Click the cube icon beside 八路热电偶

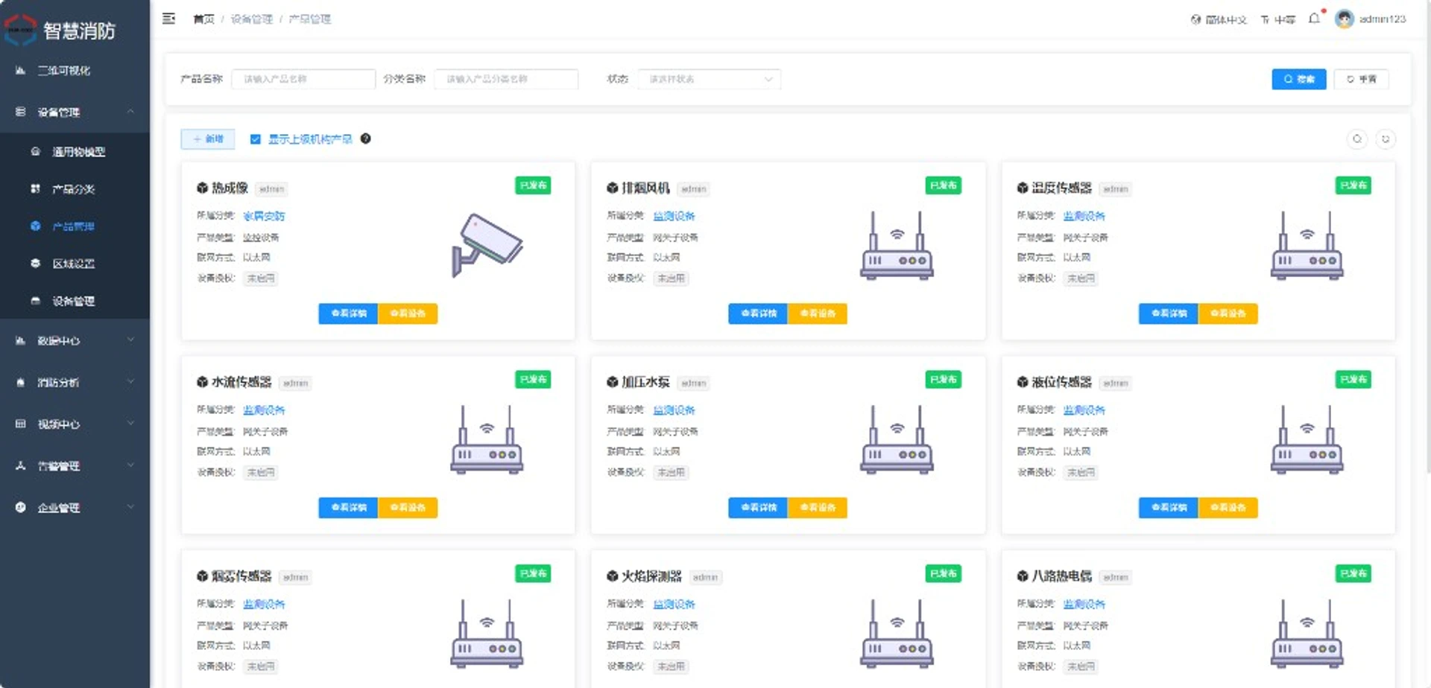(x=1023, y=576)
